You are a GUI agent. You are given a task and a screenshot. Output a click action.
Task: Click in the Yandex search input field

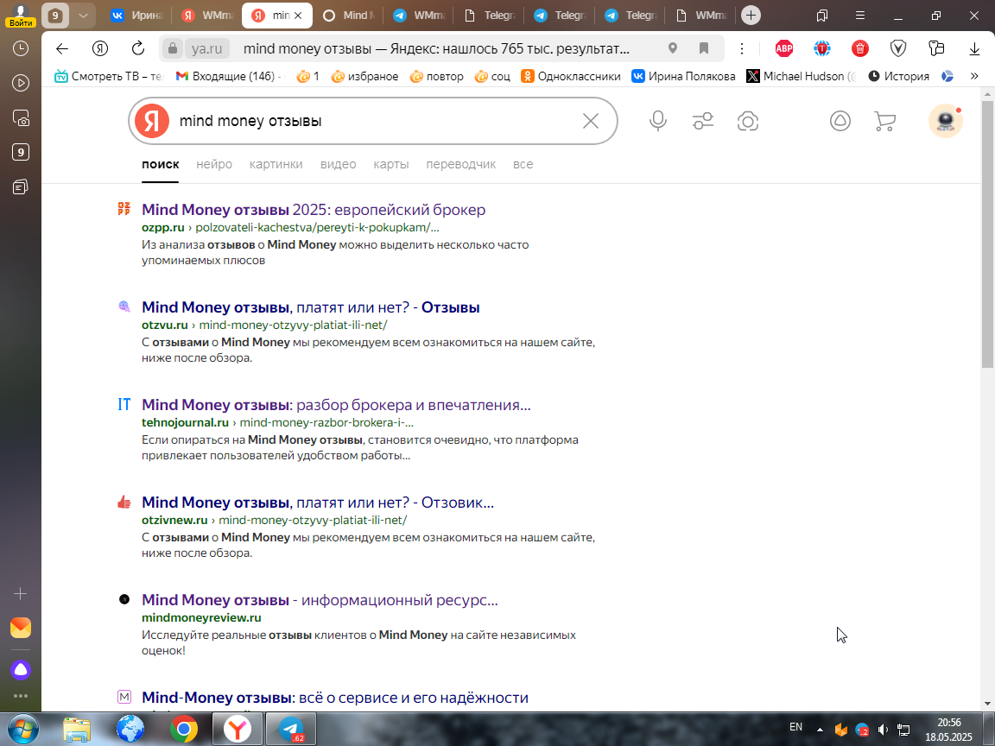(374, 121)
